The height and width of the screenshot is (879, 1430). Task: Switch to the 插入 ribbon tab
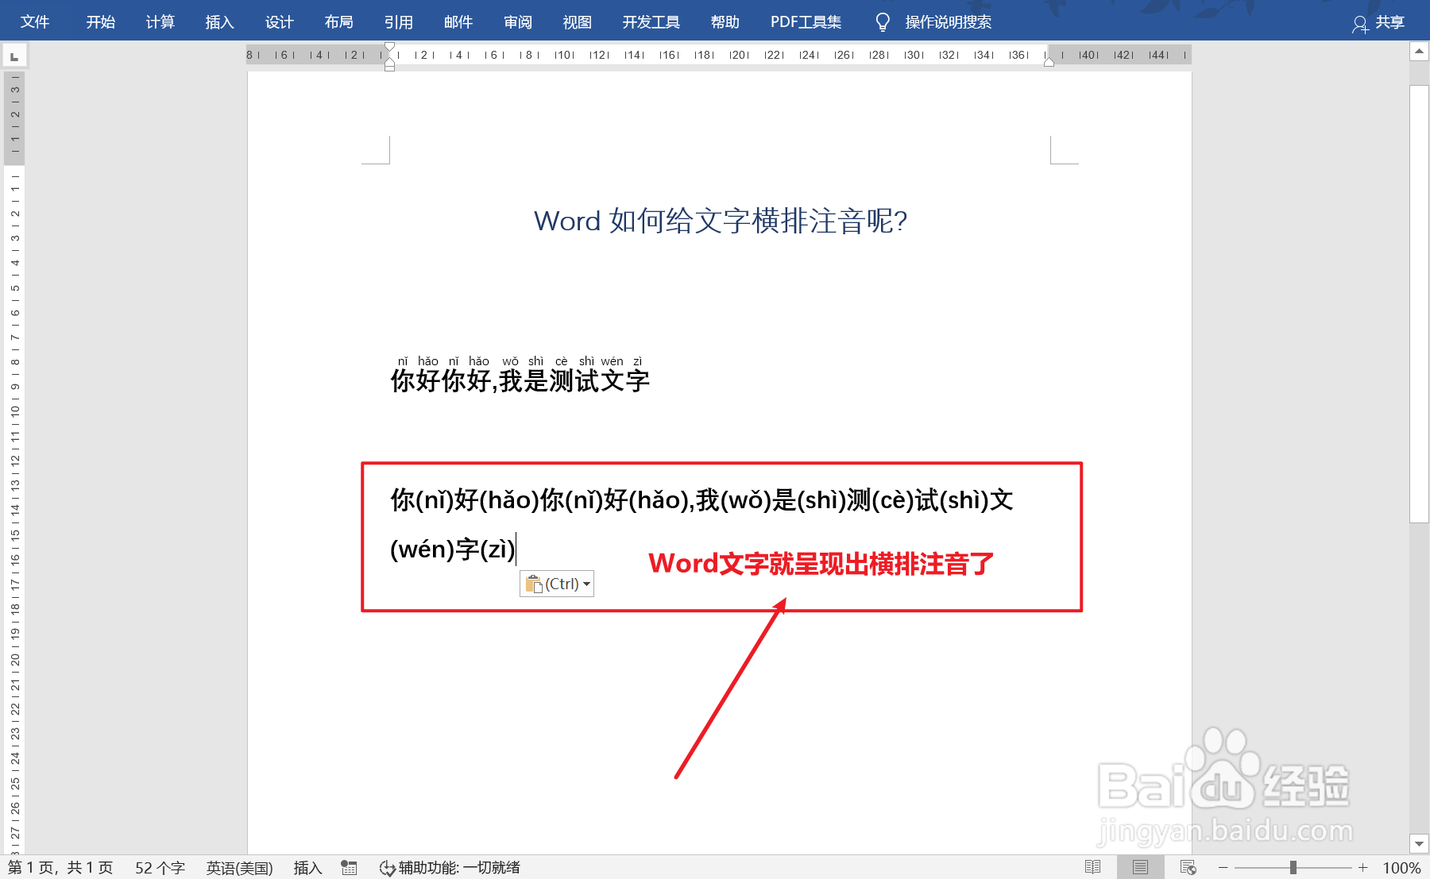point(220,22)
